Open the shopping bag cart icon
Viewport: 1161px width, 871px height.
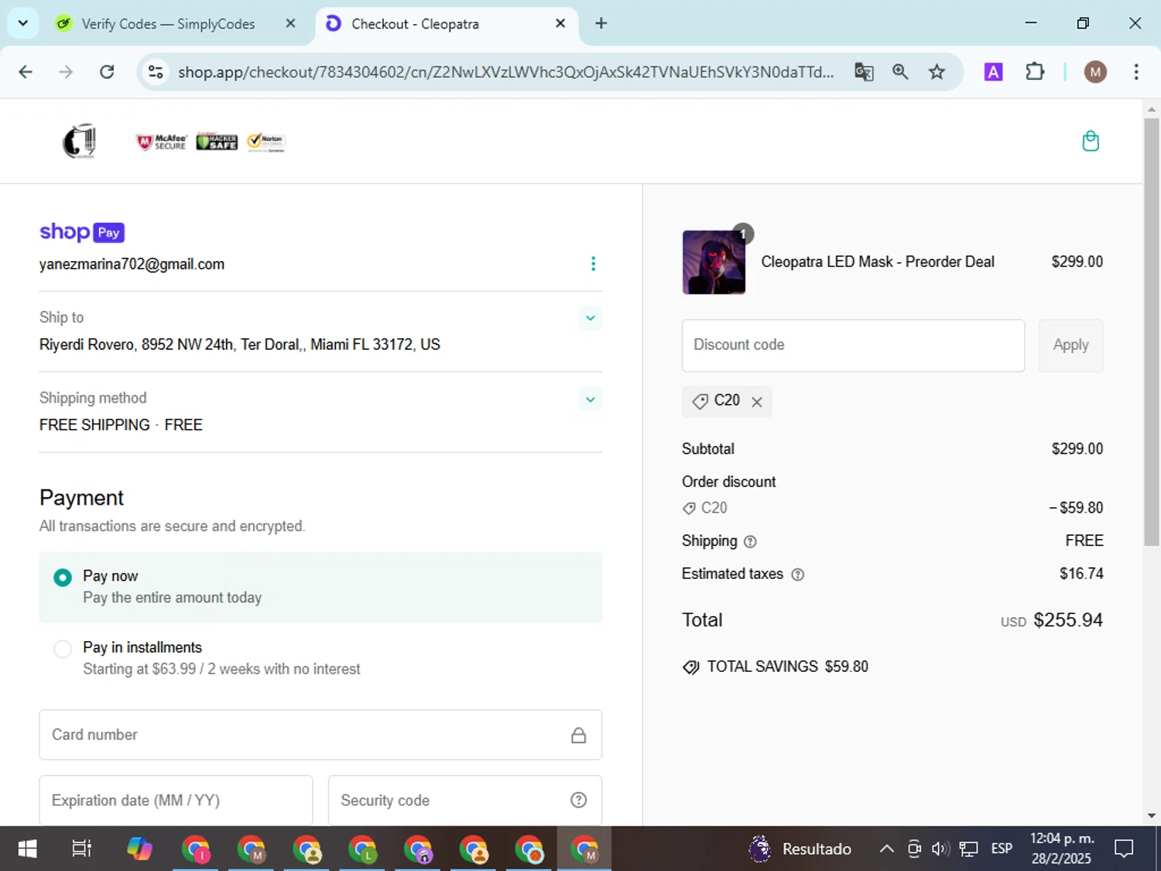point(1091,141)
